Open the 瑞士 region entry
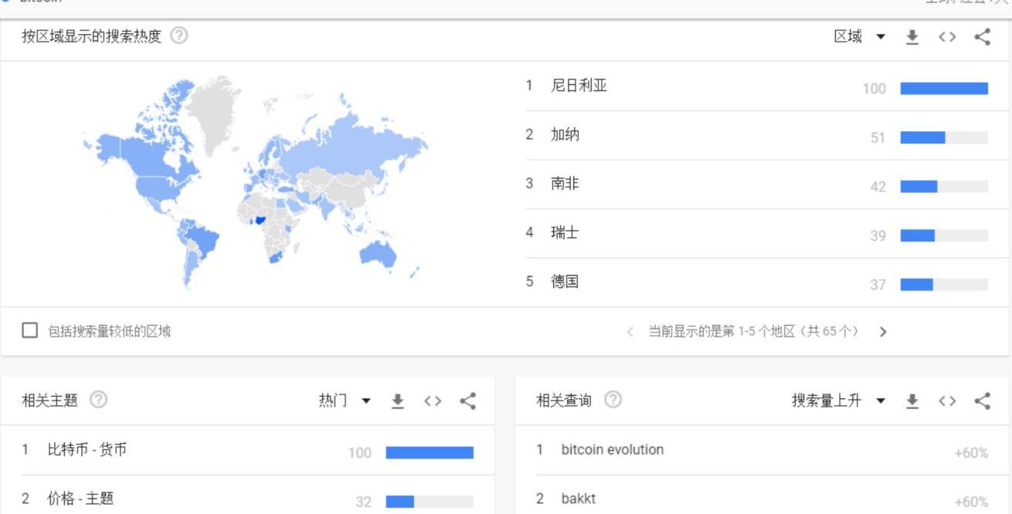 [565, 232]
